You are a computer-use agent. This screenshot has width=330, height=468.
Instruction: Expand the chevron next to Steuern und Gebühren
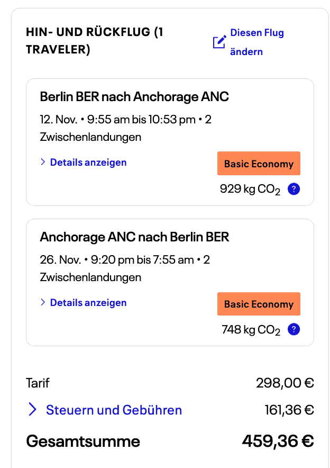(33, 410)
